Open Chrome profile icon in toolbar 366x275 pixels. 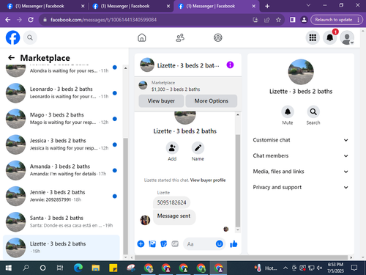click(304, 20)
